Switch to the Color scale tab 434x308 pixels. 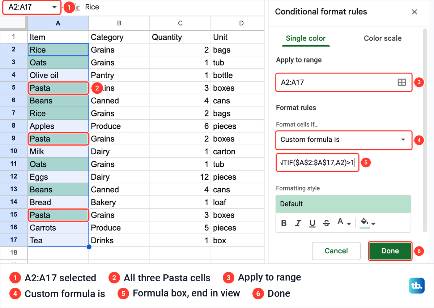(383, 38)
